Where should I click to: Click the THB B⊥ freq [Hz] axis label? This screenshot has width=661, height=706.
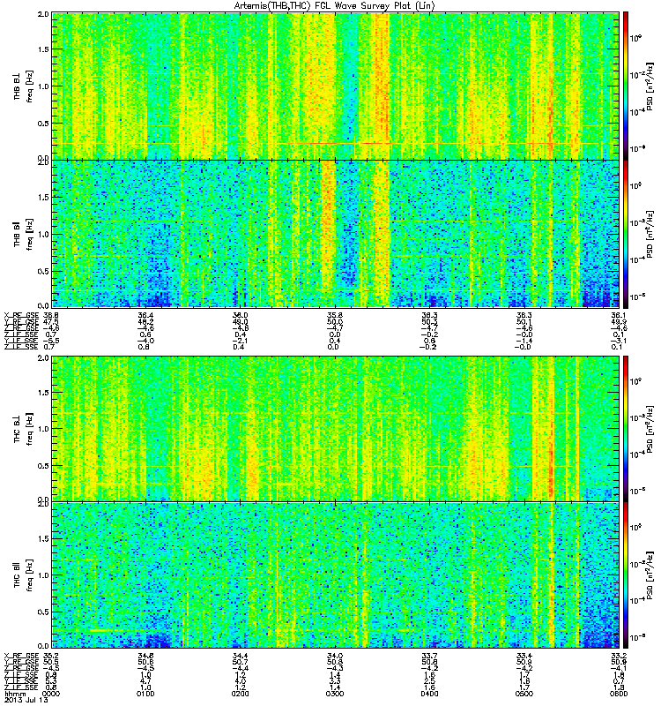tap(24, 86)
